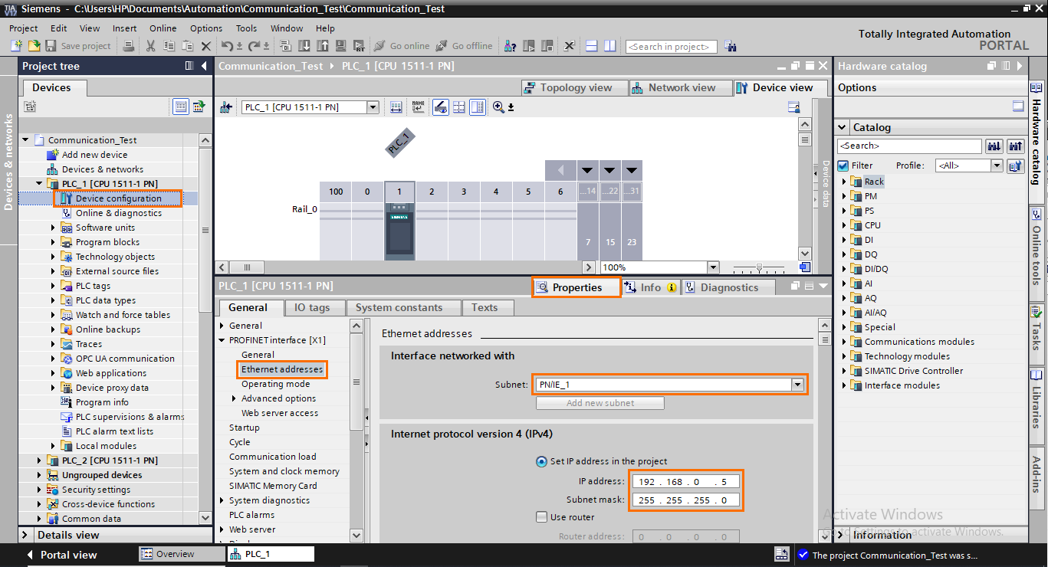Viewport: 1048px width, 567px height.
Task: Click the IP address input field
Action: tap(686, 481)
